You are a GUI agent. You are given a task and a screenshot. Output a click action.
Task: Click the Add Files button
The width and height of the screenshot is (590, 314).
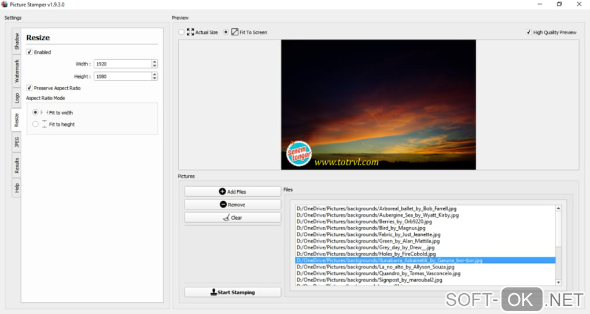(x=233, y=191)
